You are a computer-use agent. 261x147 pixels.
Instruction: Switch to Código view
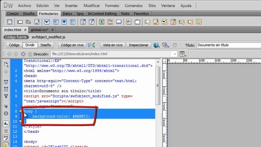coord(14,45)
